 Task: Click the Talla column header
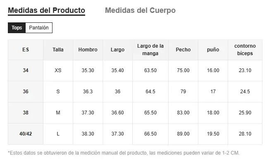point(58,50)
